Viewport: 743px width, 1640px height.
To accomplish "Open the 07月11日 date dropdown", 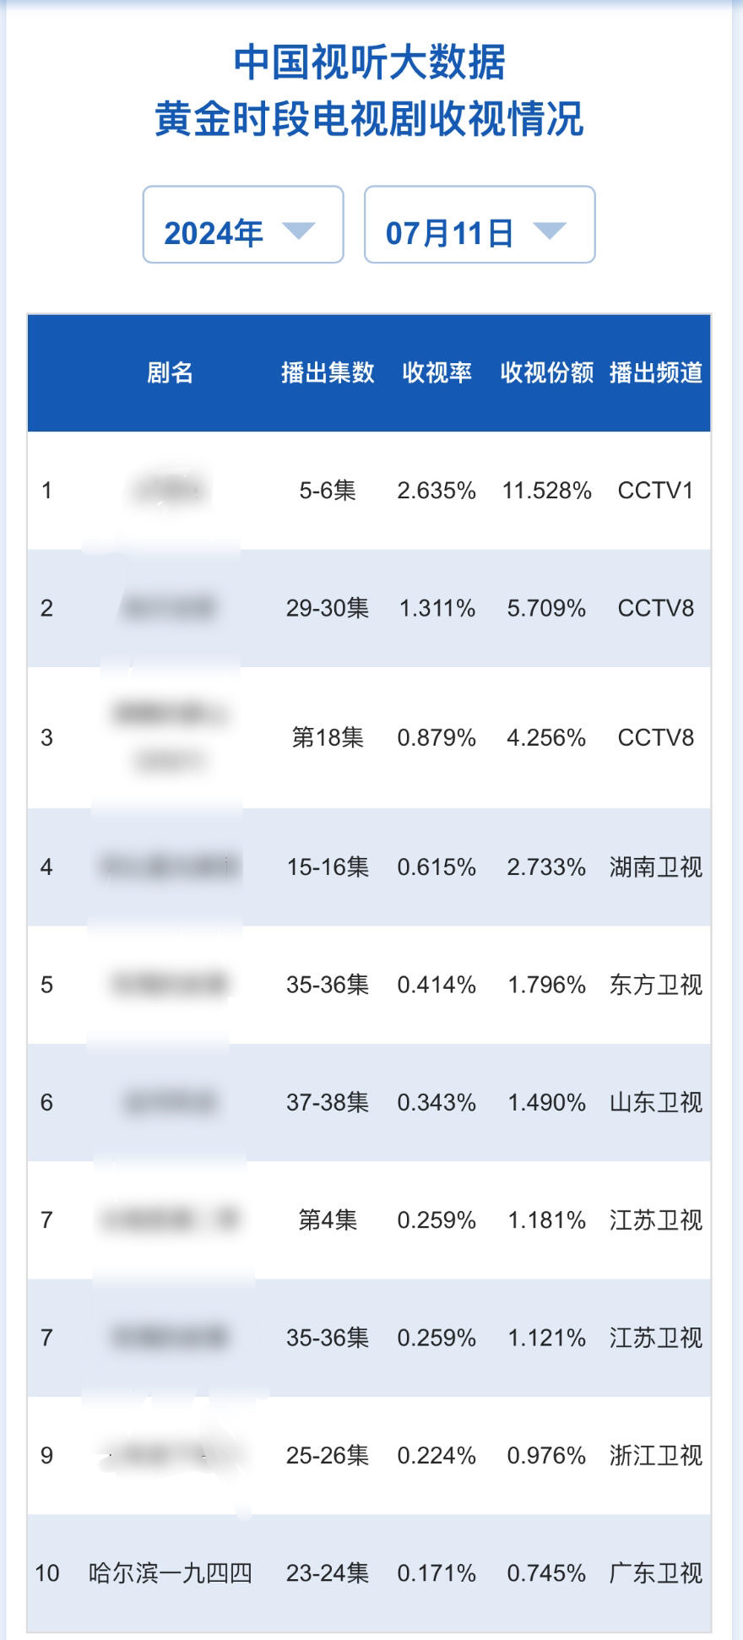I will tap(480, 225).
